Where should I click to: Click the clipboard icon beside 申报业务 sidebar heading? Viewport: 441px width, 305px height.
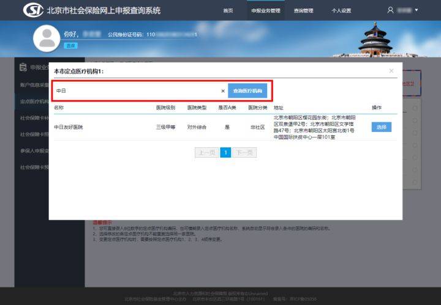pos(23,67)
